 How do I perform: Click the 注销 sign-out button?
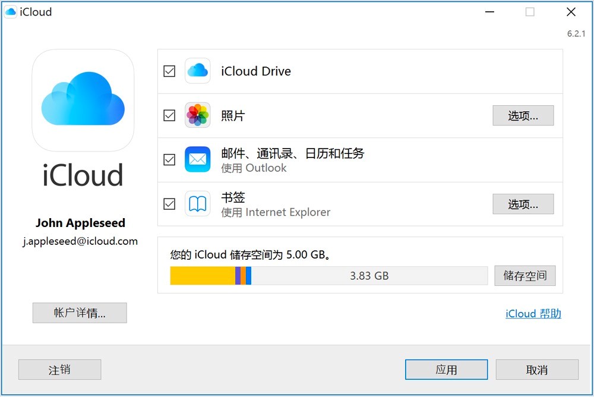click(x=59, y=369)
